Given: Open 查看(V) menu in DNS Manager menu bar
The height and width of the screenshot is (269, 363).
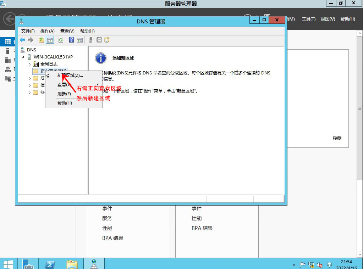Looking at the screenshot, I should [x=67, y=31].
